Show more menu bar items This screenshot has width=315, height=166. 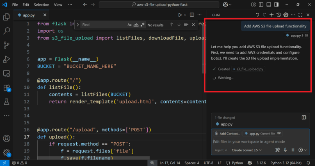(x=70, y=4)
